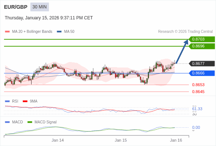Click the MA 50 legend label
Image resolution: width=216 pixels, height=146 pixels.
click(x=69, y=32)
